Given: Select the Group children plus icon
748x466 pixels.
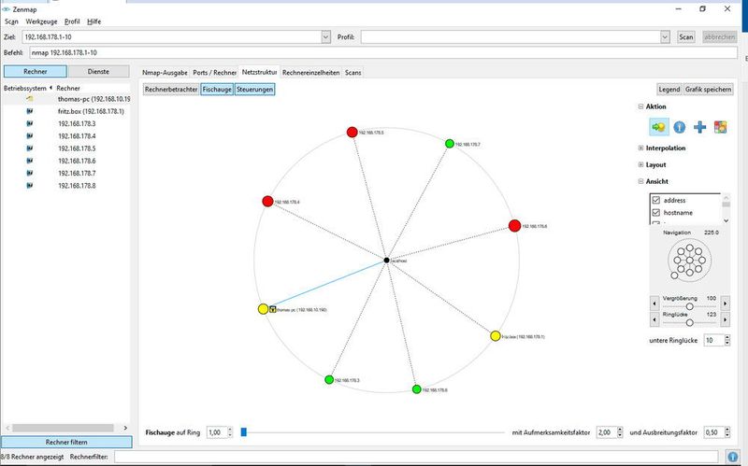Looking at the screenshot, I should coord(699,127).
